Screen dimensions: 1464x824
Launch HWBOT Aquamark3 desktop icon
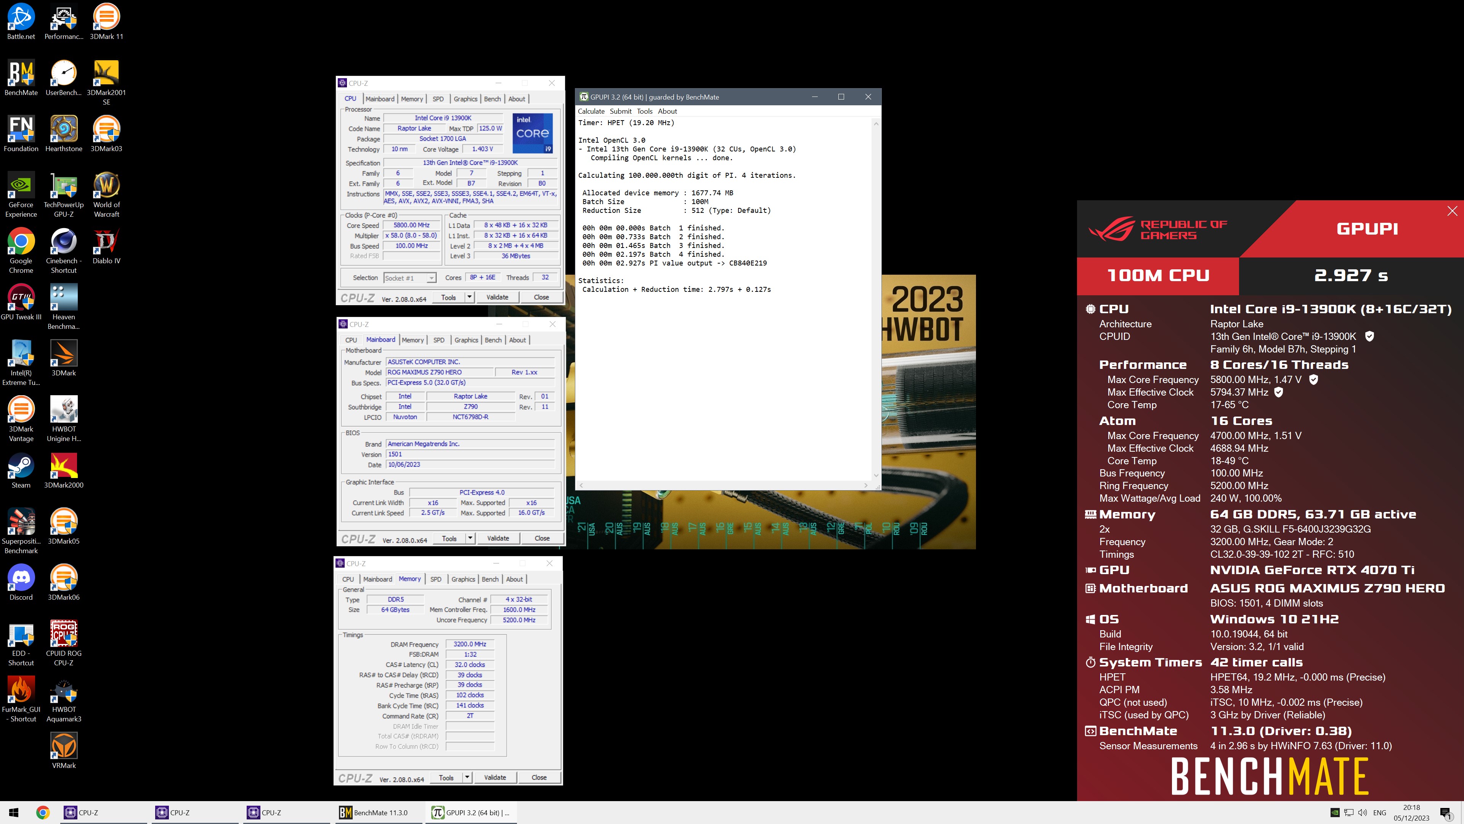[x=64, y=699]
